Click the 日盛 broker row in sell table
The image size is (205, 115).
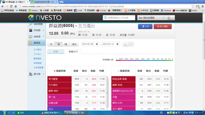tap(141, 97)
